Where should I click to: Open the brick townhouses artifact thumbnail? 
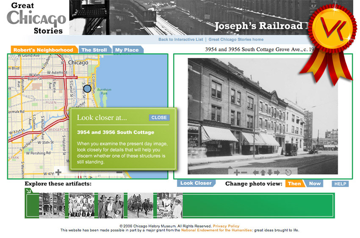52,205
